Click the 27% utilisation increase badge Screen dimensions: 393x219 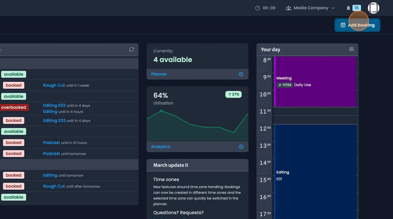pyautogui.click(x=233, y=94)
